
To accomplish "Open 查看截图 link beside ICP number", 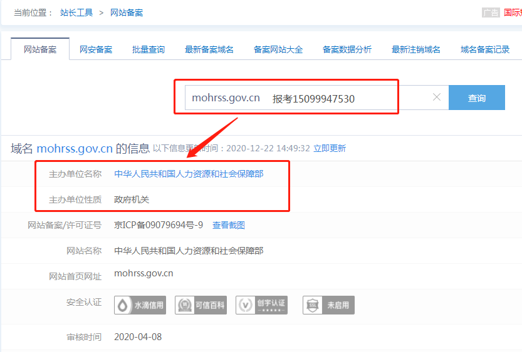I will click(229, 225).
